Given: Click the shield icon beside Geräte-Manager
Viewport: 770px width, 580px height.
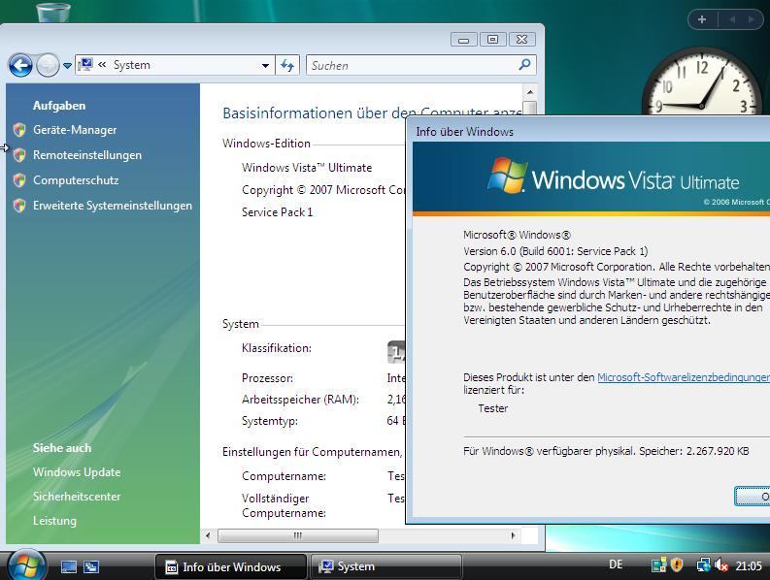Looking at the screenshot, I should (x=19, y=130).
